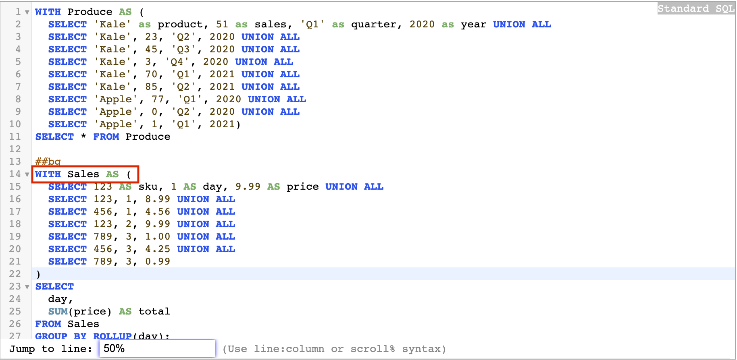Click the value 4.25 on line 20
This screenshot has width=737, height=360.
(158, 249)
